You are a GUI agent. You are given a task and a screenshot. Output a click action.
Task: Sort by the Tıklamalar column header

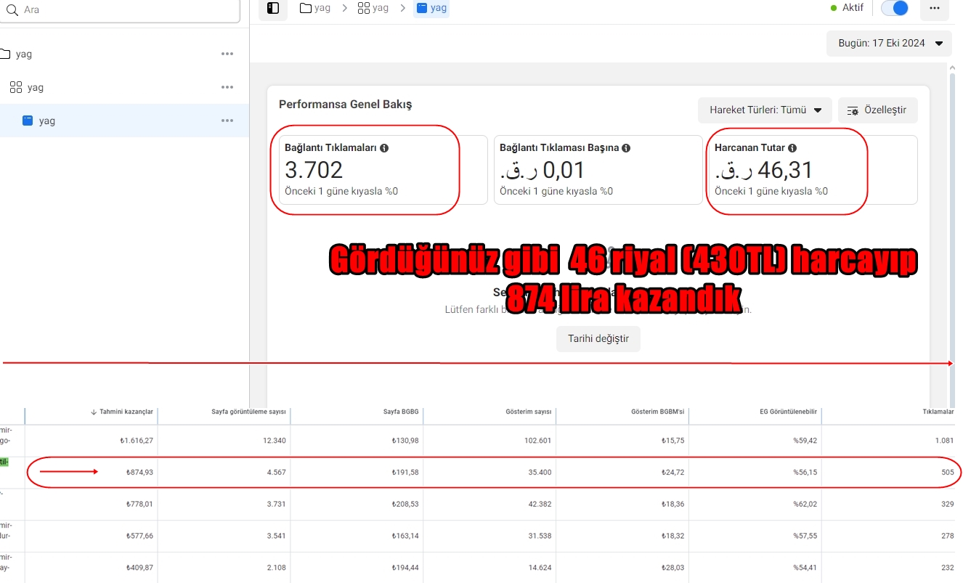tap(938, 412)
